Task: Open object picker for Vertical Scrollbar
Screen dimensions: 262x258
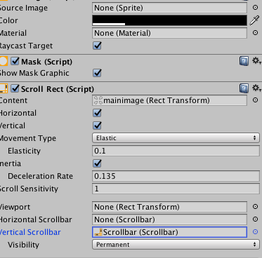Action: pos(255,232)
